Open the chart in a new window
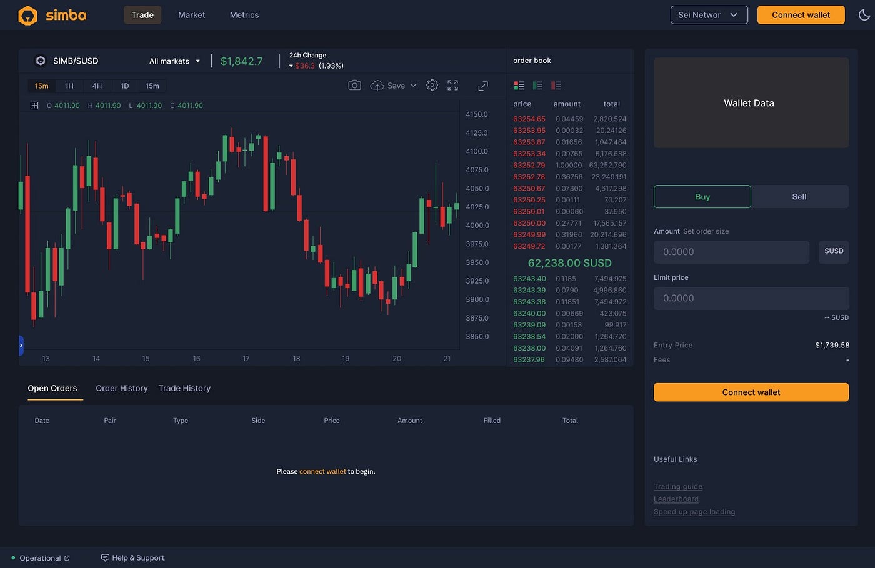This screenshot has width=875, height=568. click(x=482, y=86)
